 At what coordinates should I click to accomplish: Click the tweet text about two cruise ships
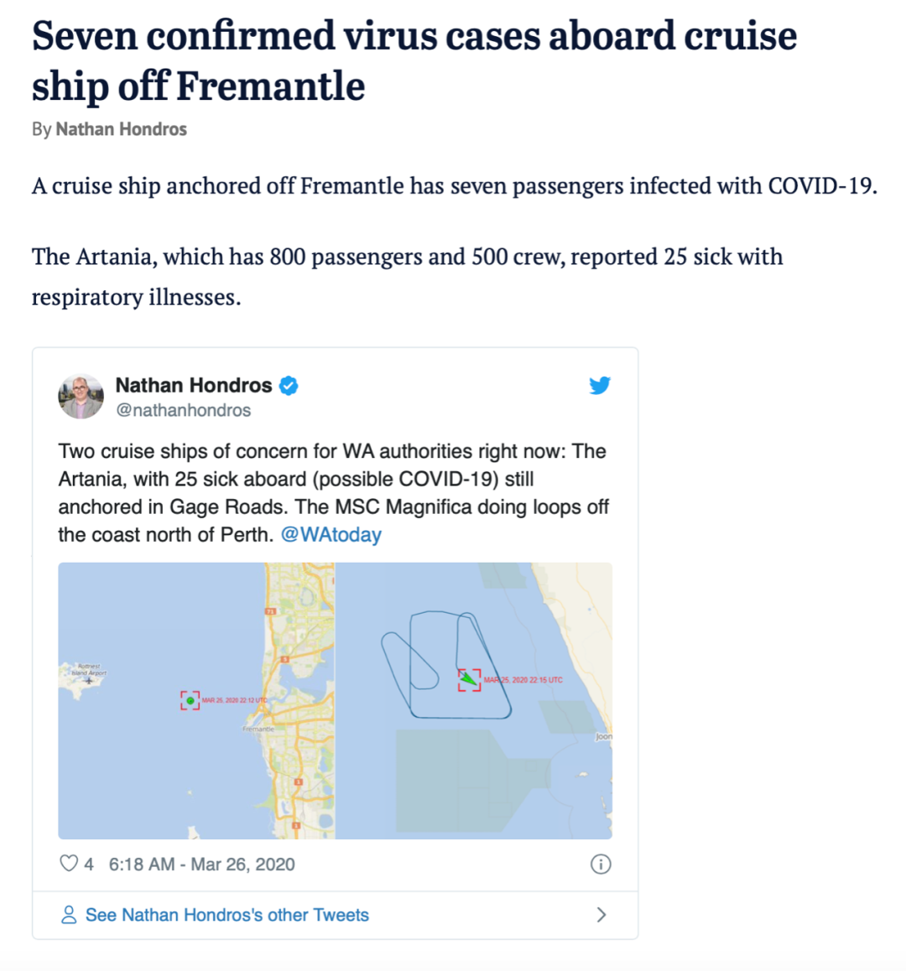point(333,493)
